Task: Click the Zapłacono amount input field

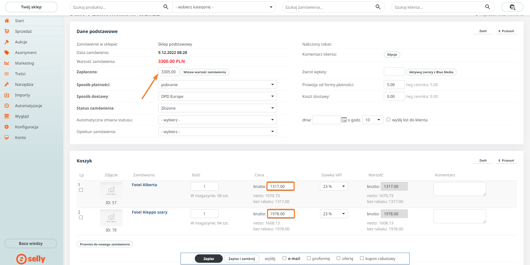Action: [168, 72]
